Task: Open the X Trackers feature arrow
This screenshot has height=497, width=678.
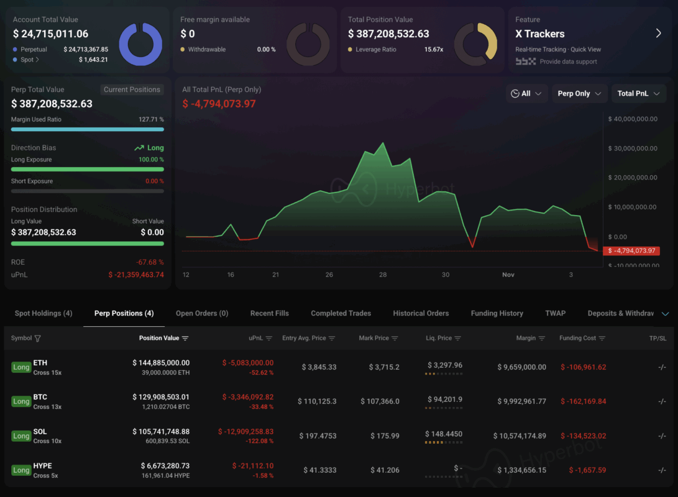Action: pyautogui.click(x=658, y=34)
